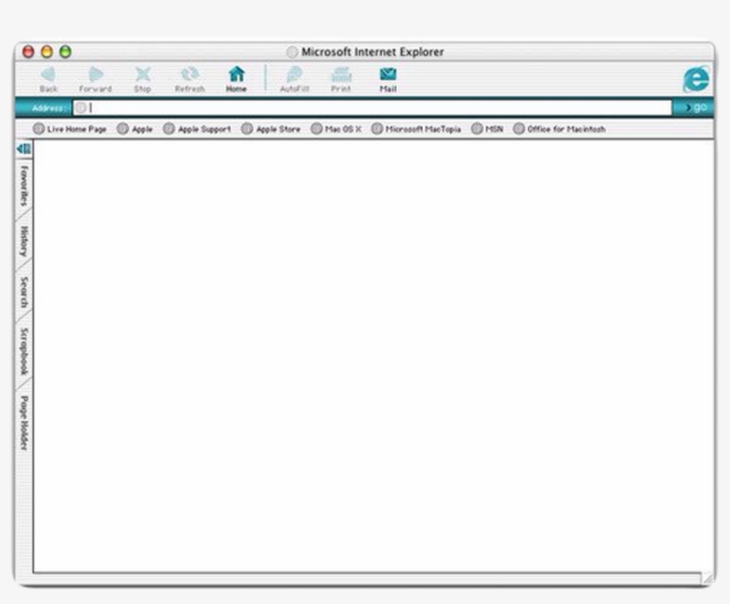The width and height of the screenshot is (730, 604).
Task: Open the Page Holder side tab
Action: (x=24, y=423)
